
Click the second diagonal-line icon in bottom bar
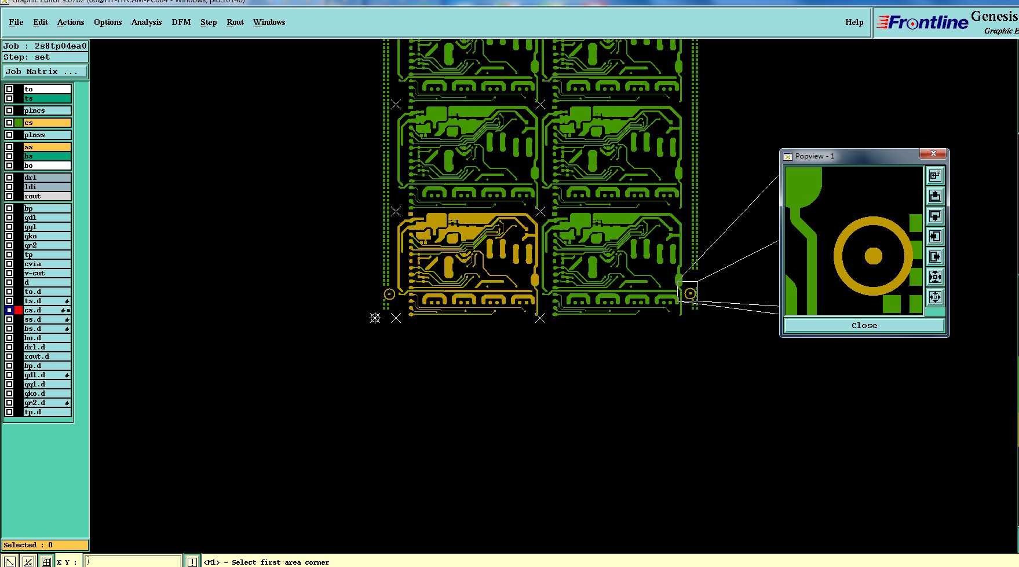point(28,561)
